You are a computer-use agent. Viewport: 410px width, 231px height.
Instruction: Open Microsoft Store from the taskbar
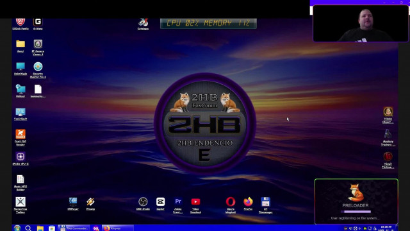point(52,228)
